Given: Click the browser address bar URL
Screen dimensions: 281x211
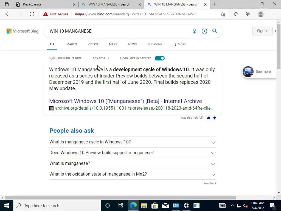Looking at the screenshot, I should point(136,14).
